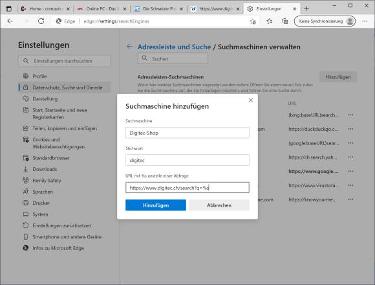Click the Einstellungen durchsuchen search box
The width and height of the screenshot is (375, 285).
(65, 61)
